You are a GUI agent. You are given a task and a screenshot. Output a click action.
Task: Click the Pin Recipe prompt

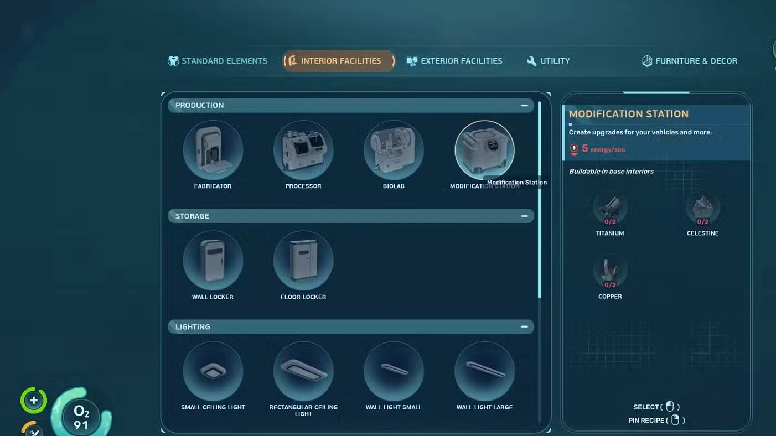click(656, 421)
